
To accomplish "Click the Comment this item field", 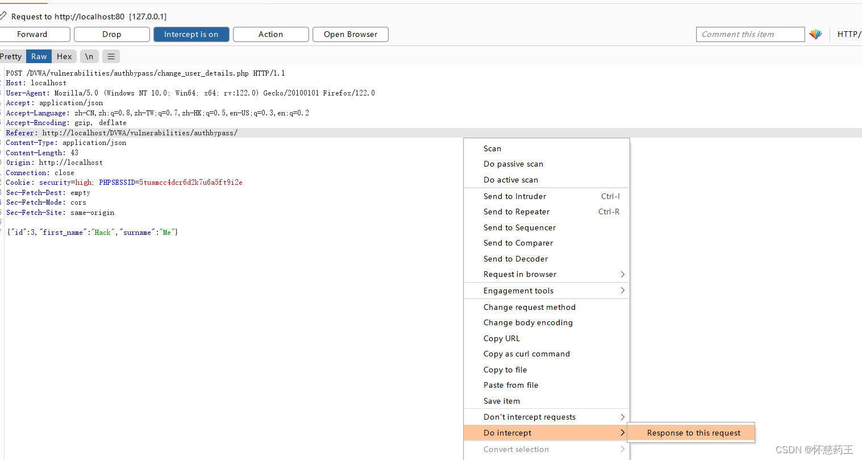I will (750, 34).
